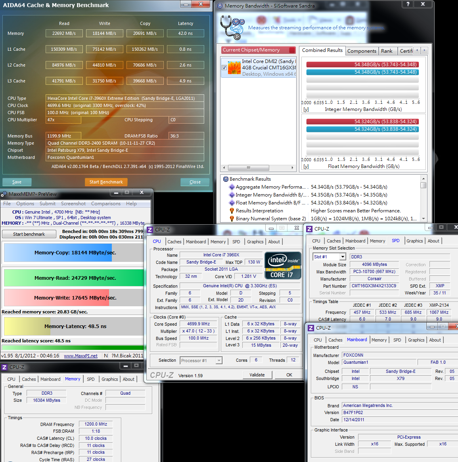Screen dimensions: 458x462
Task: Click Save in AIDA64 benchmark window
Action: 17,182
